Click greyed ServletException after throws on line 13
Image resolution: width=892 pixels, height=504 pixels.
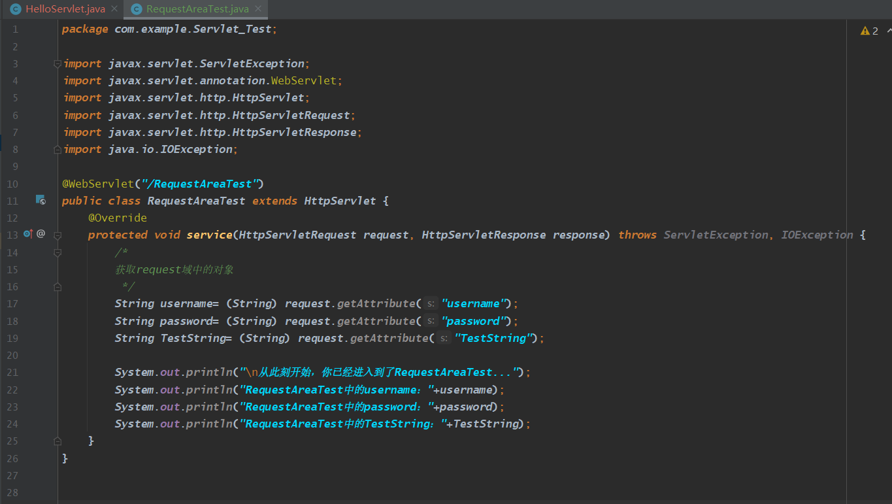(716, 235)
